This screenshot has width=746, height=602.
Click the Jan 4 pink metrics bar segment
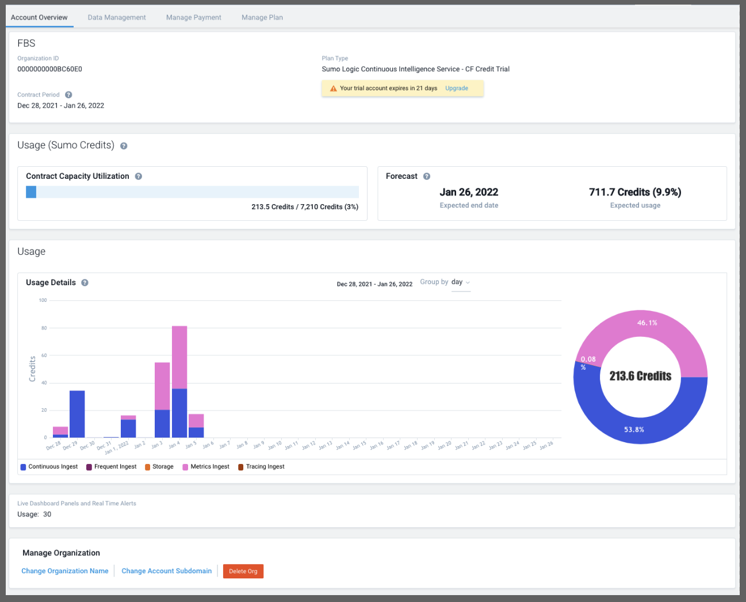(x=179, y=357)
